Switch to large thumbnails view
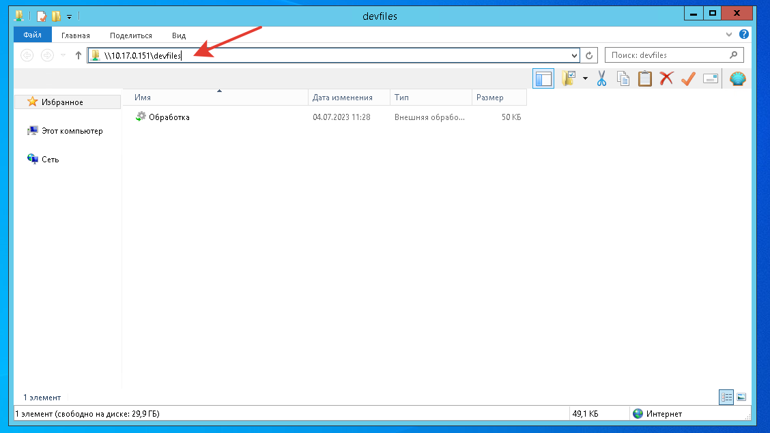Viewport: 770px width, 433px height. (x=741, y=397)
